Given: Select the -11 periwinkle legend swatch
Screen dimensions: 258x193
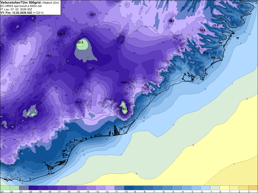Looking at the screenshot, I should (x=119, y=188).
